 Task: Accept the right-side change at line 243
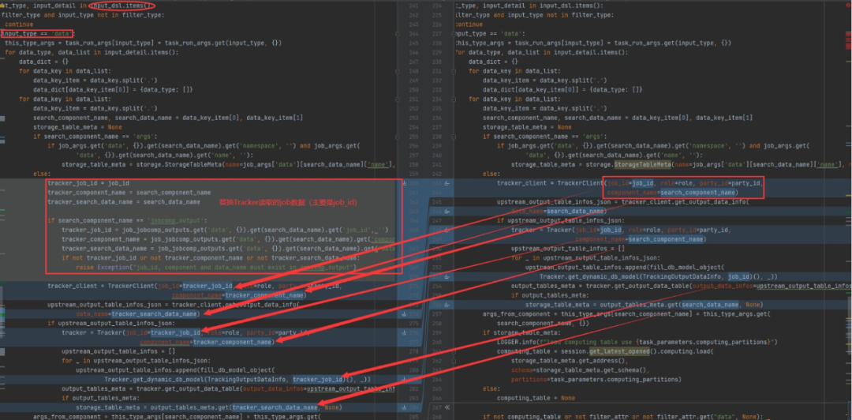(x=446, y=183)
